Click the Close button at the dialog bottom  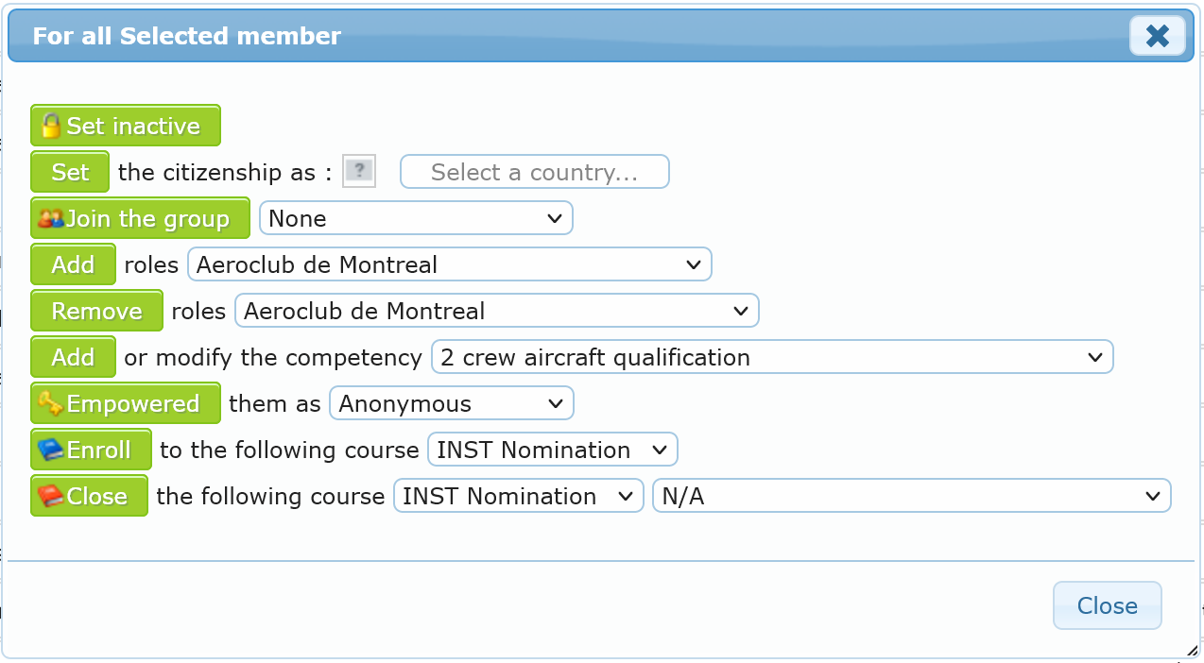1107,605
